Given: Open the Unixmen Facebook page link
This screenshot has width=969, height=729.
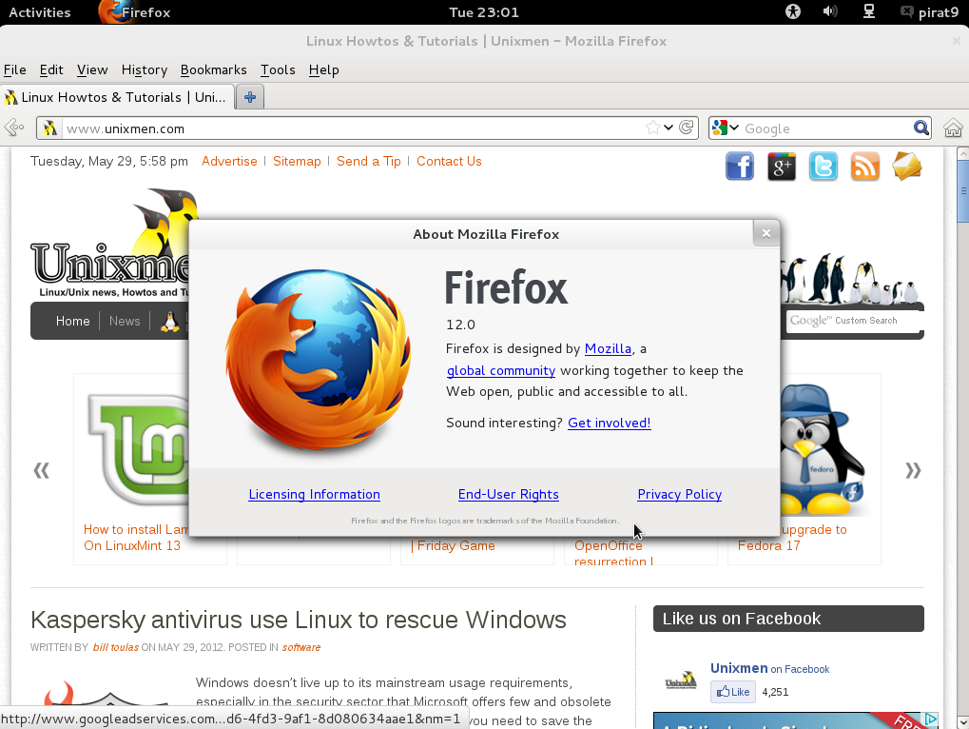Looking at the screenshot, I should pyautogui.click(x=739, y=668).
